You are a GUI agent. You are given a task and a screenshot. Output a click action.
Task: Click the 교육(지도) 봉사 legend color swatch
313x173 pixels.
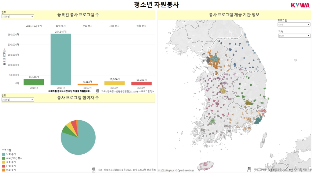pyautogui.click(x=4, y=158)
